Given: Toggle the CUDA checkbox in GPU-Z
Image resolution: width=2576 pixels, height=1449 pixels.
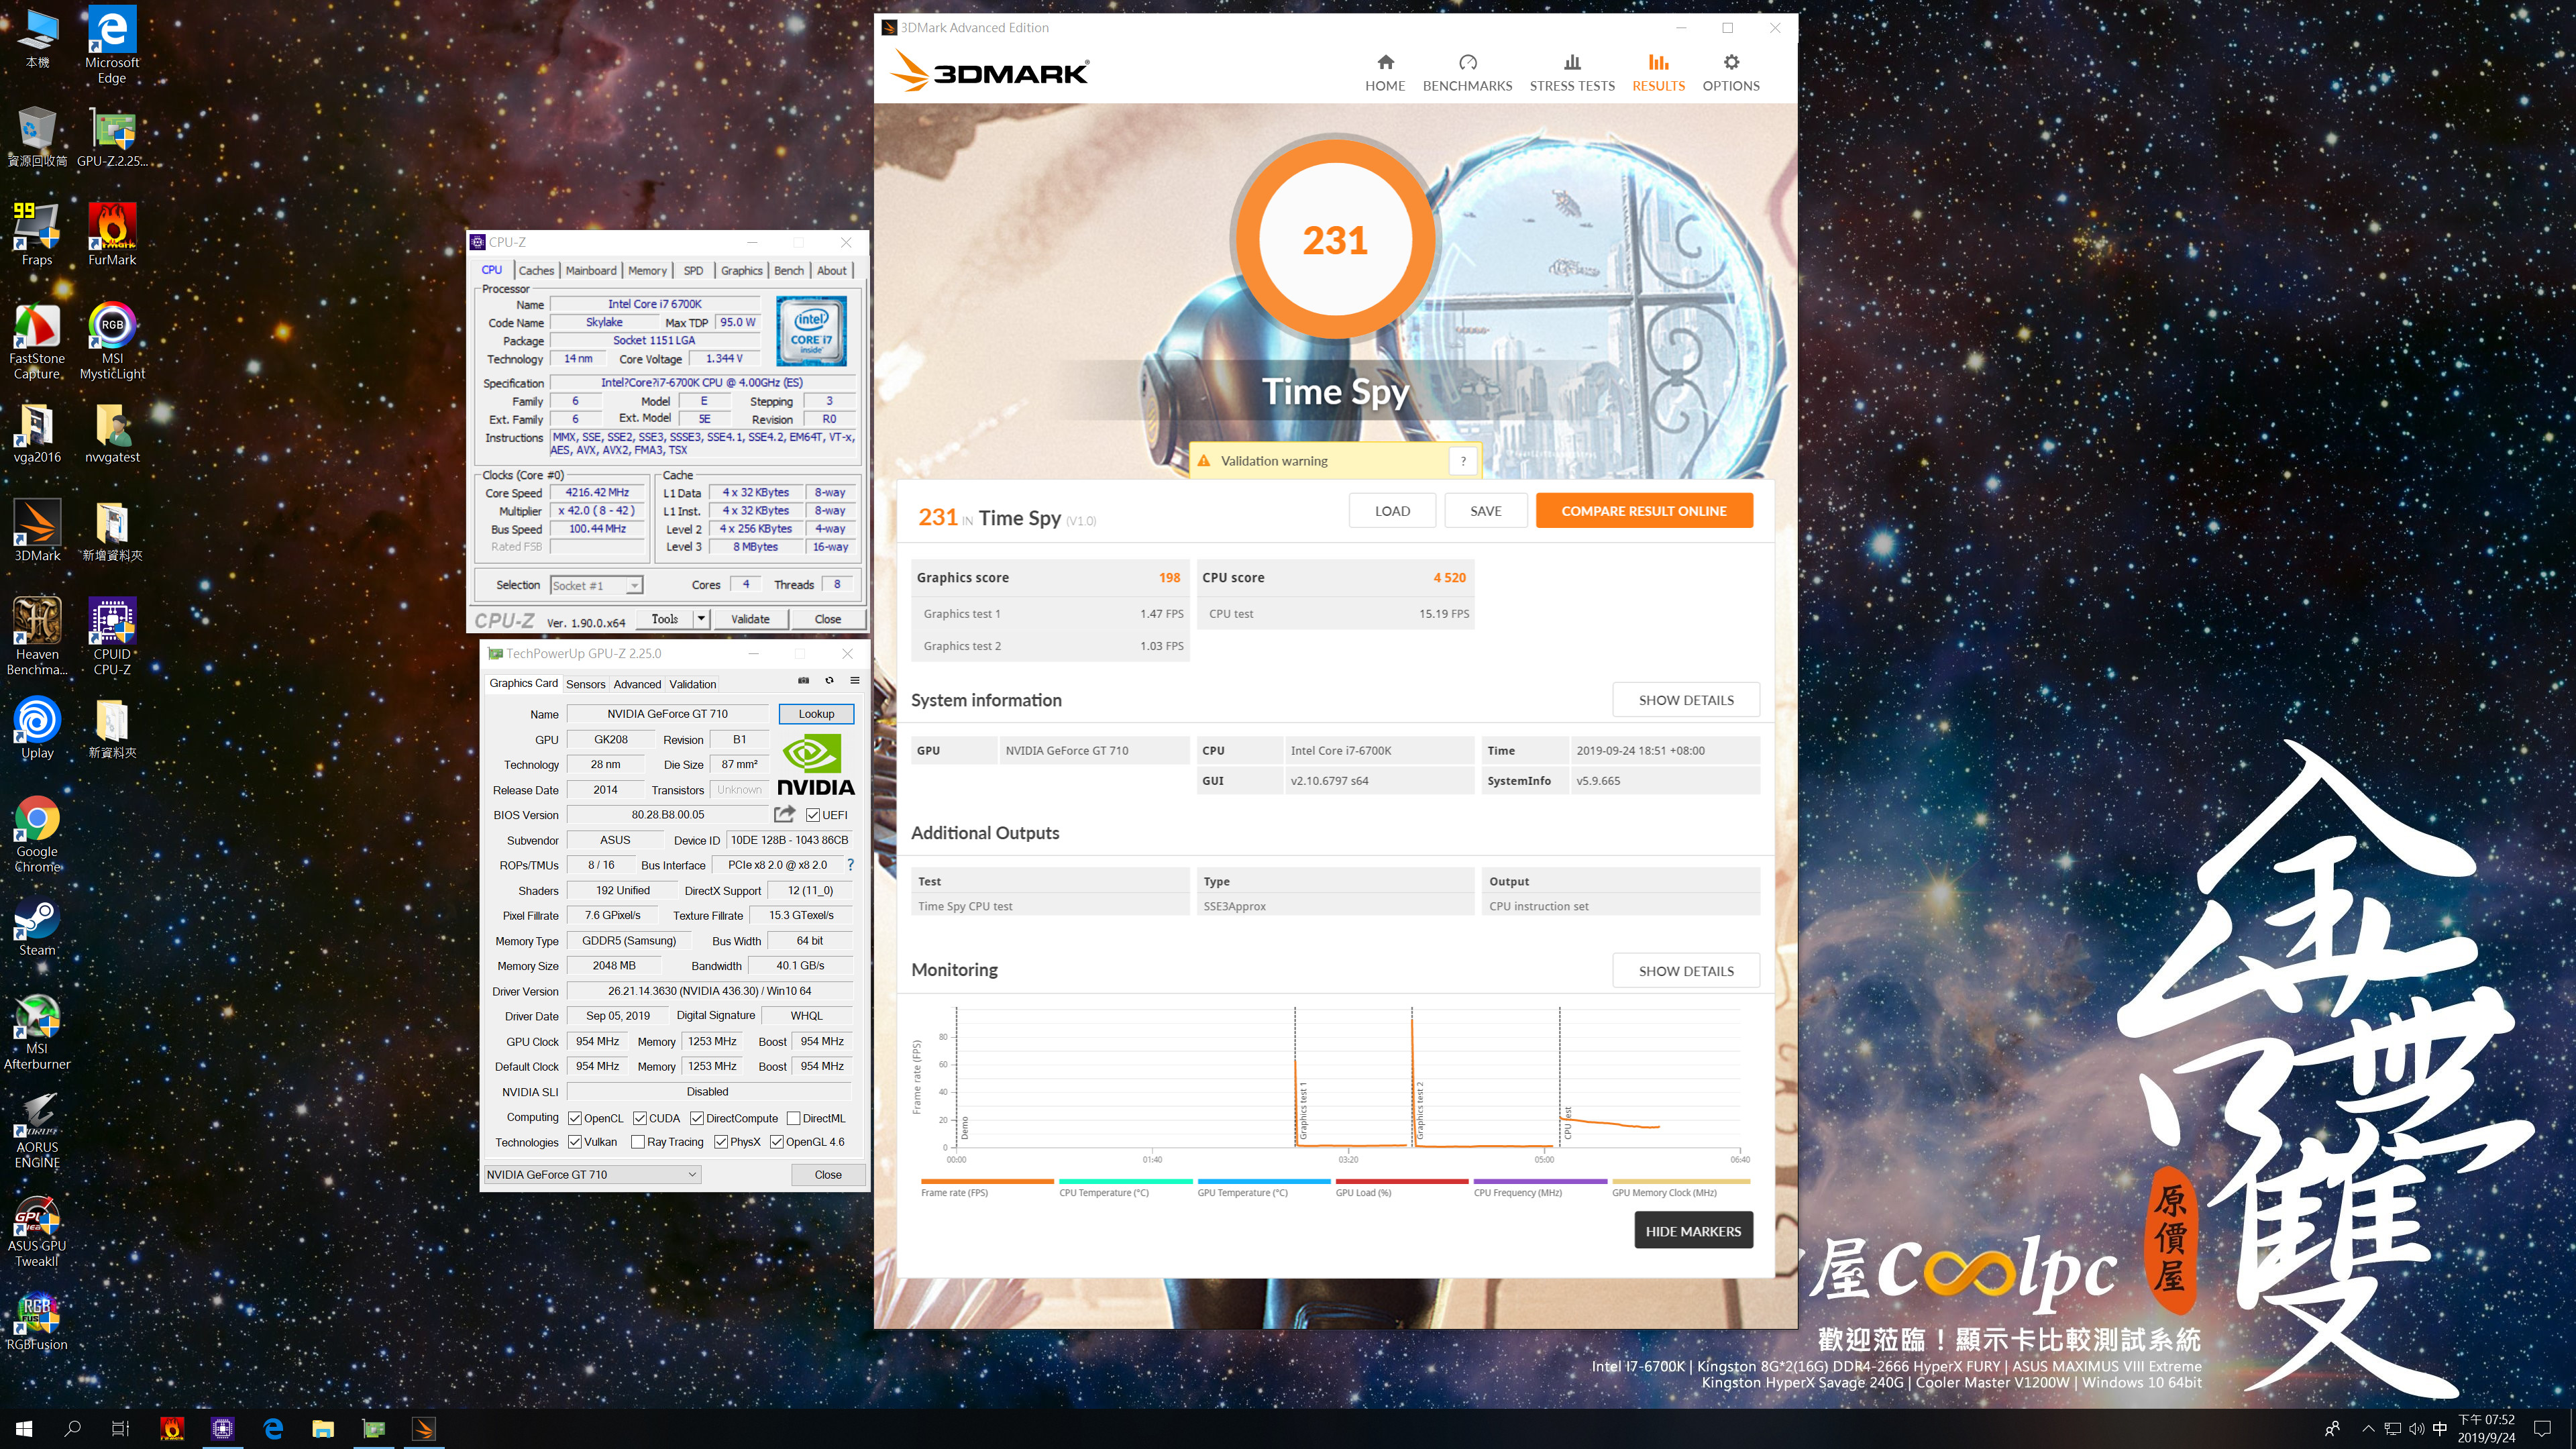Looking at the screenshot, I should point(639,1118).
